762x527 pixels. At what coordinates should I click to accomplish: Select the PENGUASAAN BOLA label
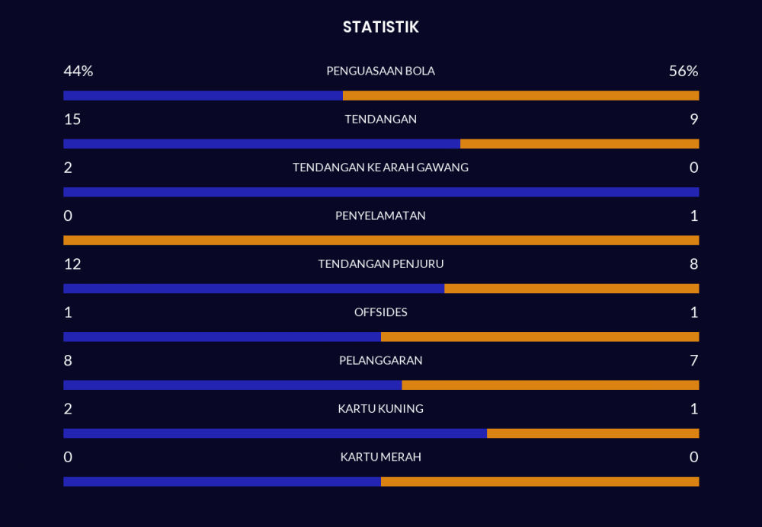tap(380, 71)
